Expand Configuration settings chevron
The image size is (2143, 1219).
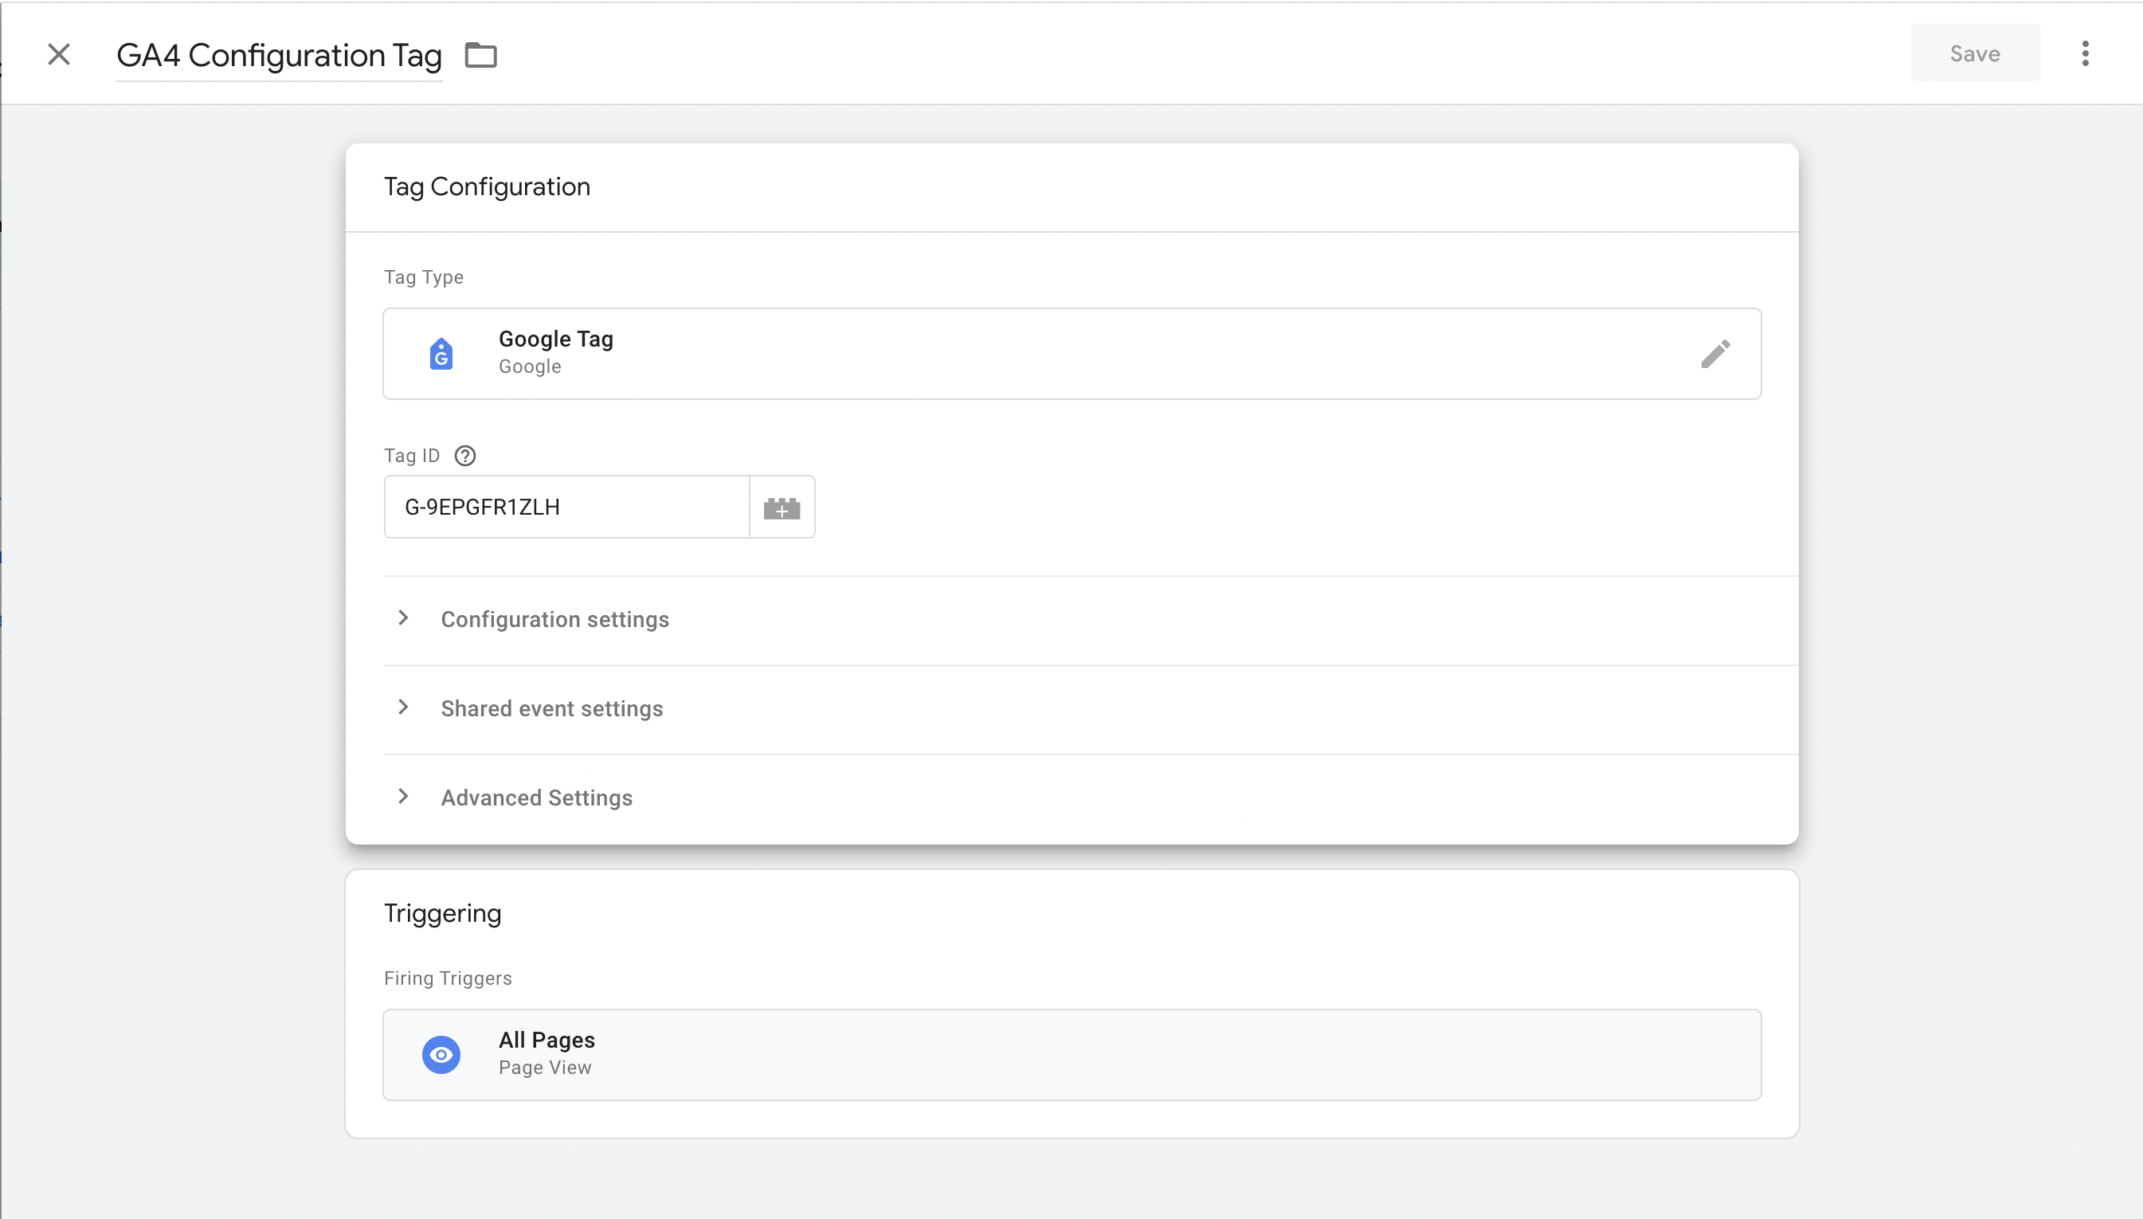[x=403, y=618]
